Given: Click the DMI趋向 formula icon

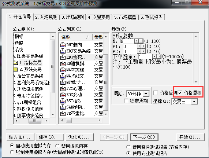Looking at the screenshot, I should click(63, 45).
